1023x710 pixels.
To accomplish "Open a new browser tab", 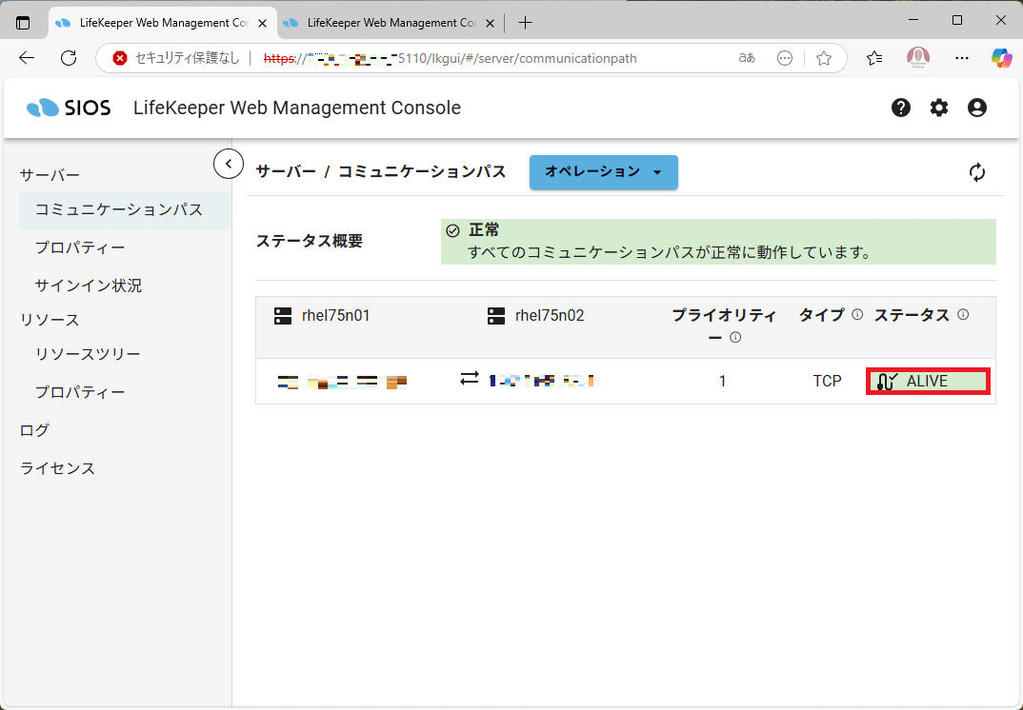I will (x=525, y=23).
